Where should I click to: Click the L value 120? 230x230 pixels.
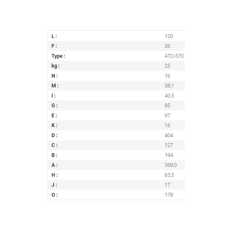point(169,36)
